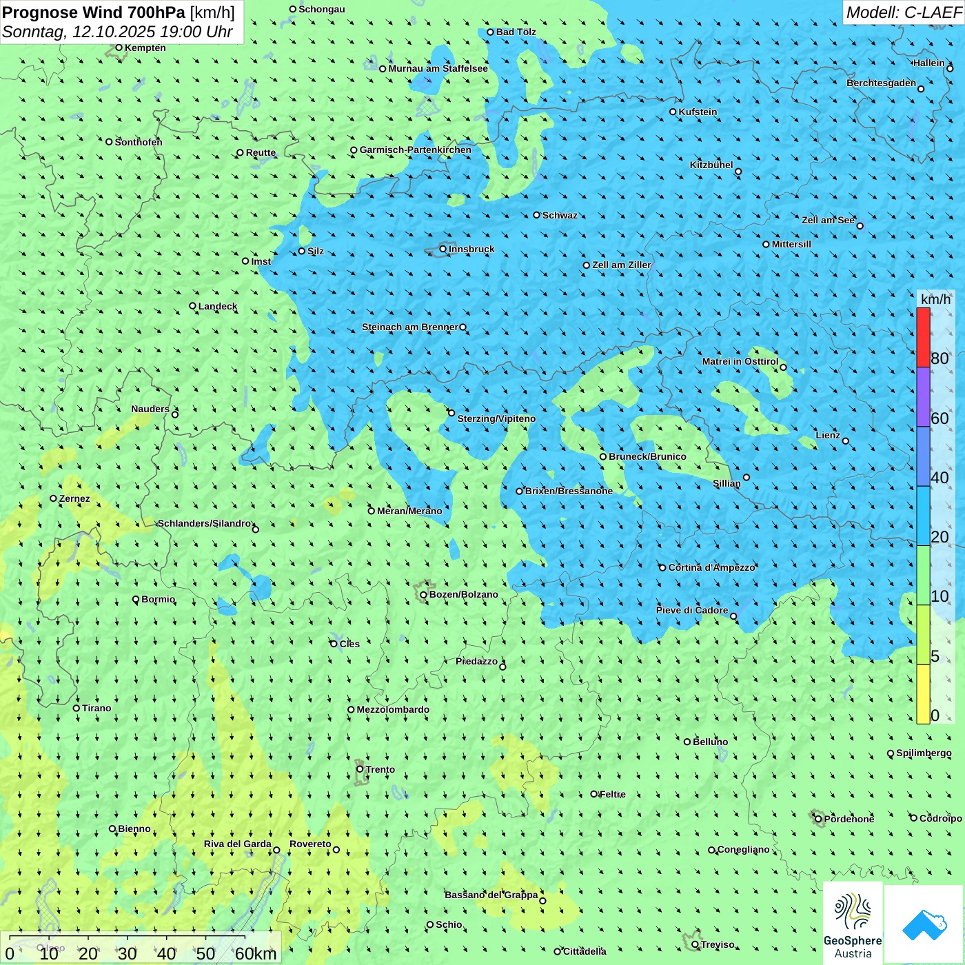Click the blue cloud arrow logo
This screenshot has height=965, width=965.
pyautogui.click(x=924, y=924)
